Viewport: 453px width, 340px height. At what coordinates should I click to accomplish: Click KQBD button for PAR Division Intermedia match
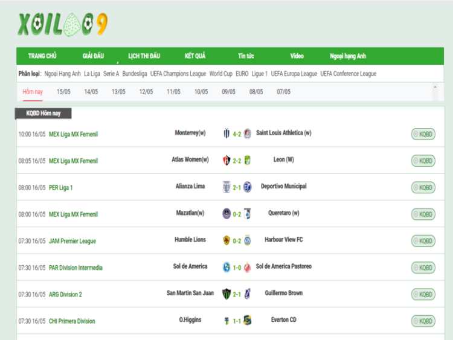423,268
